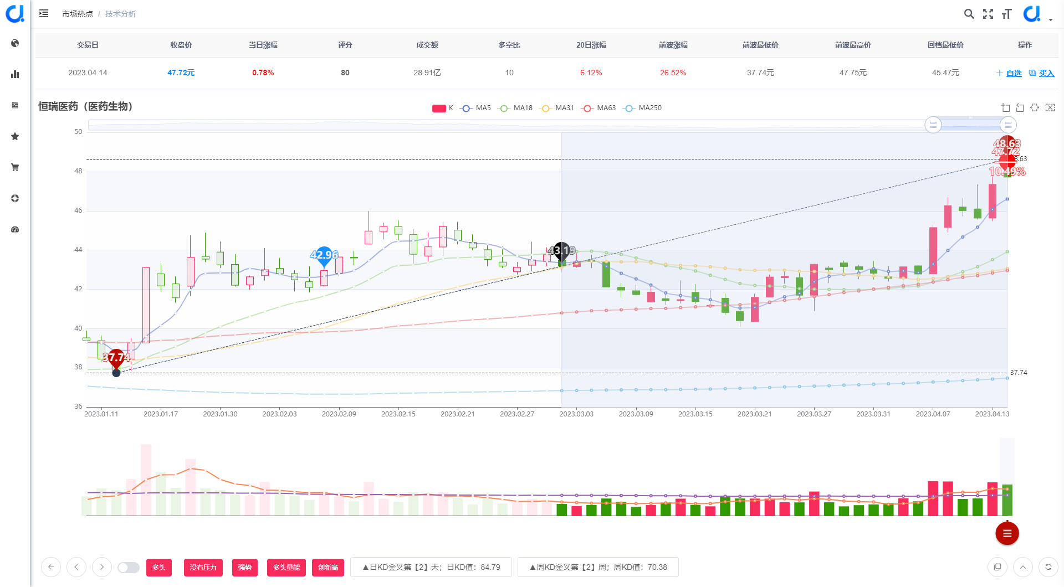
Task: Click the 没有压力 tag button
Action: click(203, 568)
